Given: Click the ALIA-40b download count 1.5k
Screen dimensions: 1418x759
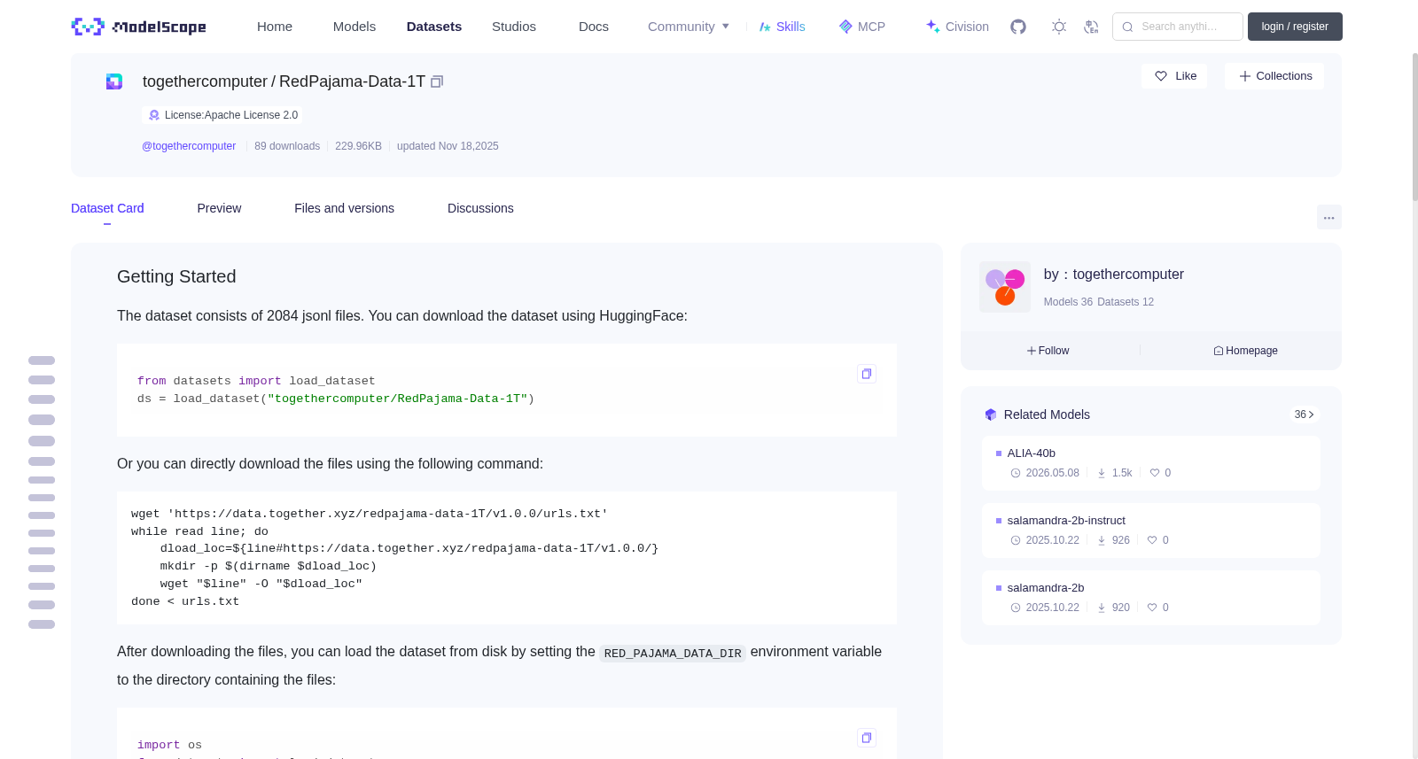Looking at the screenshot, I should [x=1122, y=473].
